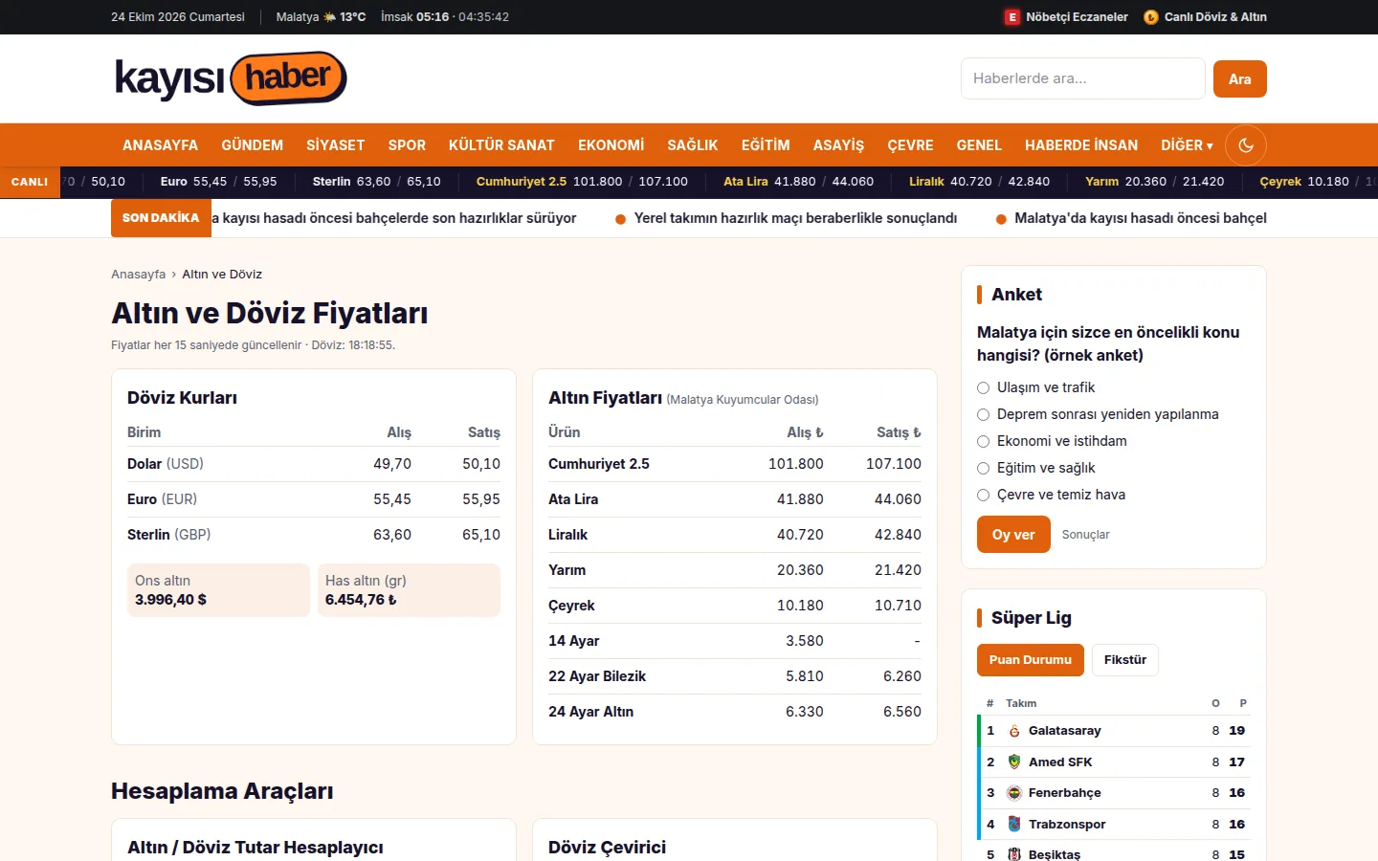The width and height of the screenshot is (1378, 861).
Task: Switch to the Fikstür tab
Action: pyautogui.click(x=1125, y=660)
